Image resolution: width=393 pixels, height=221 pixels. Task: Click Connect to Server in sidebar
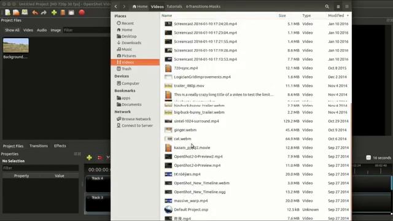(x=135, y=125)
